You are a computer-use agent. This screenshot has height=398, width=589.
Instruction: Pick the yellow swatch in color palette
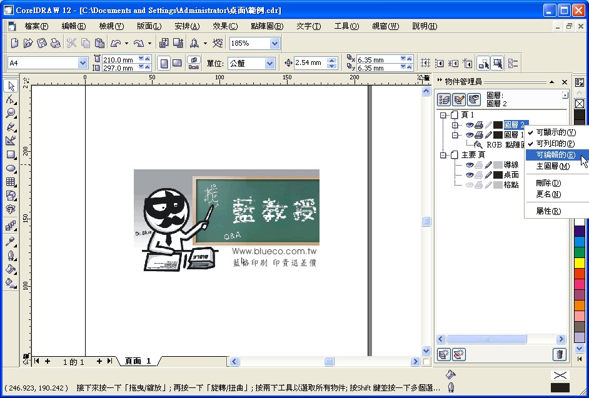[579, 263]
